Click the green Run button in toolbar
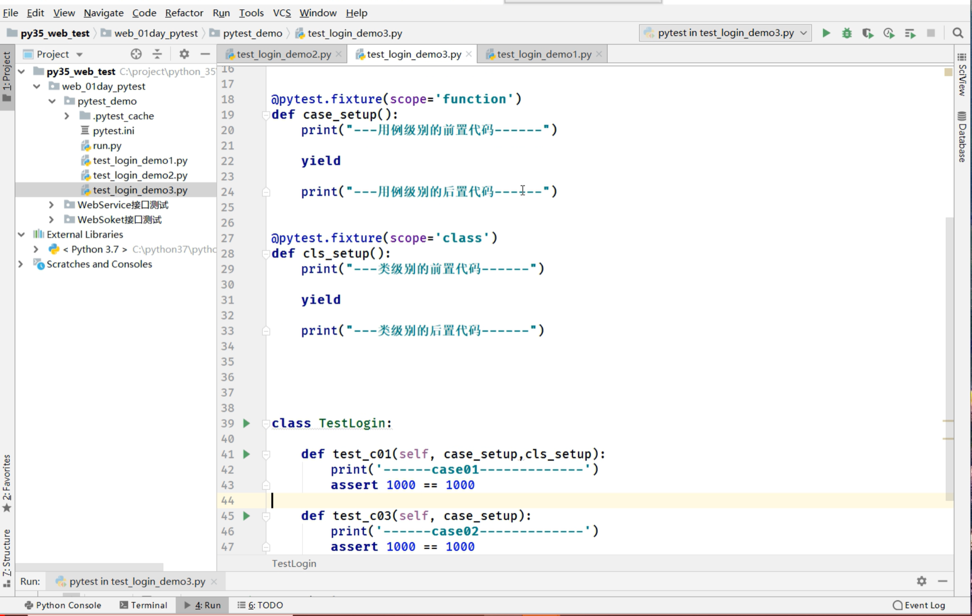Viewport: 972px width, 616px height. coord(826,33)
